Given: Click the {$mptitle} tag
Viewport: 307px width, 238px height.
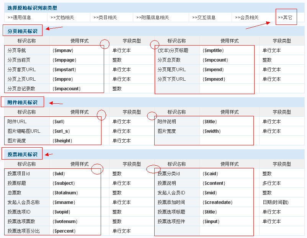Looking at the screenshot, I should (x=213, y=51).
